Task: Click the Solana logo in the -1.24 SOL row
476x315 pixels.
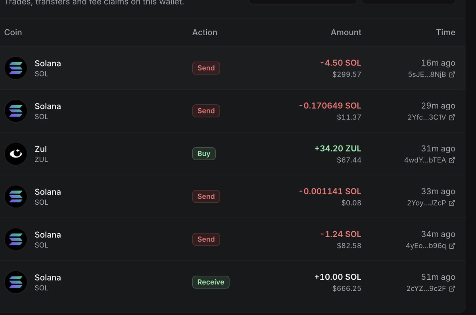Action: point(16,240)
